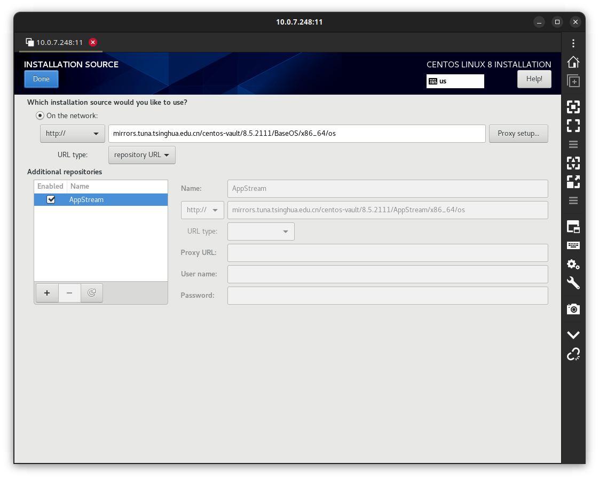The image size is (599, 479).
Task: Close the 10.0.7.248:11 tab with the red X
Action: (x=93, y=42)
